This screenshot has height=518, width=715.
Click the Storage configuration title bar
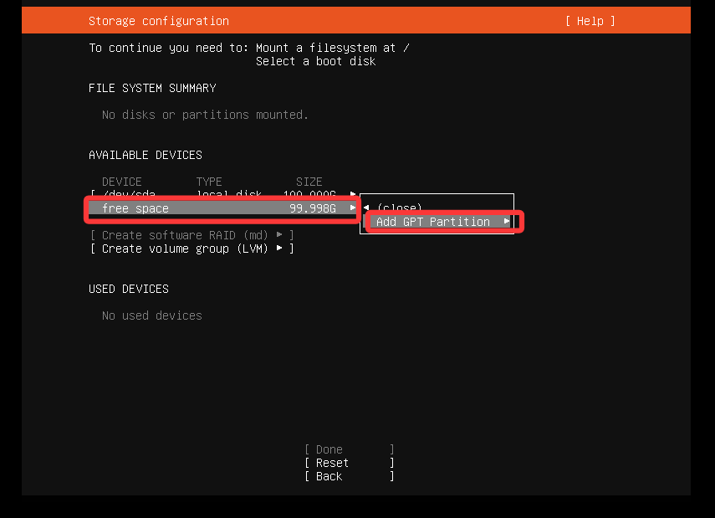[158, 21]
